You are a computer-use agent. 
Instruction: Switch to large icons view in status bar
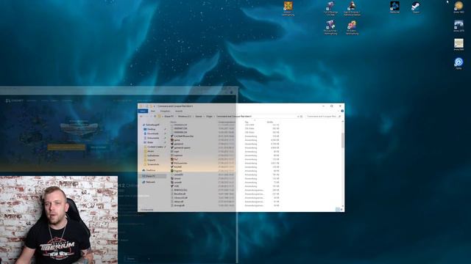pos(341,210)
